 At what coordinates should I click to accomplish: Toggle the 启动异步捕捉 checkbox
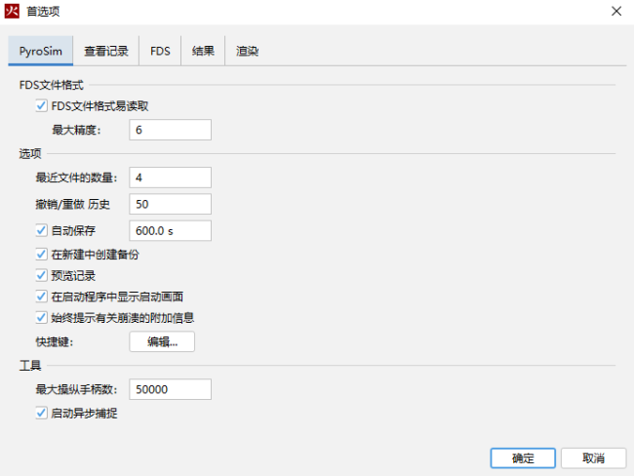[x=41, y=414]
